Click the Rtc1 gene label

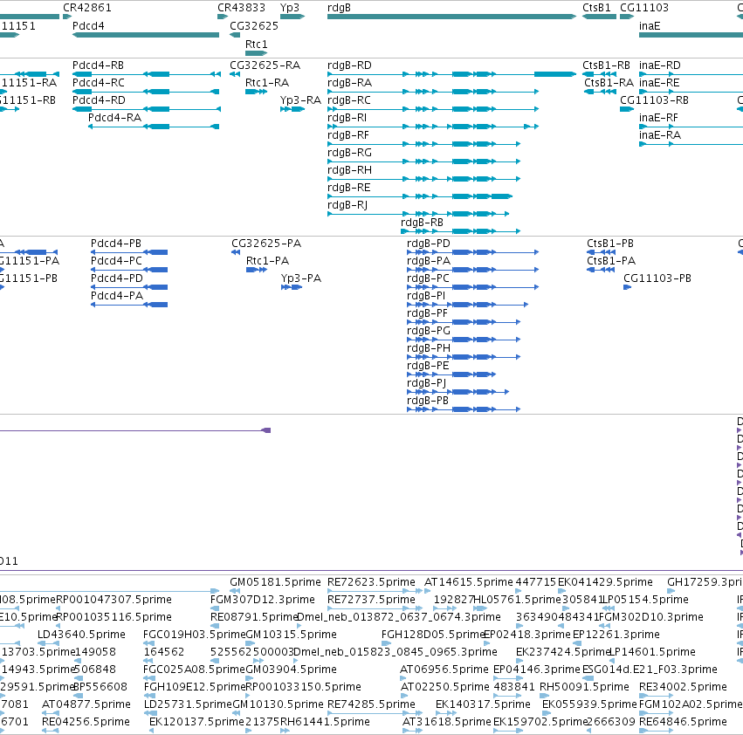(257, 44)
